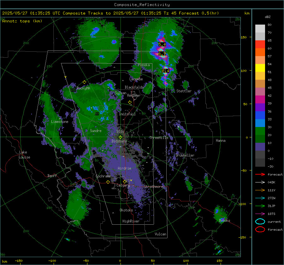
Task: Pick the light gray 70-80 dBZ band
Action: click(260, 29)
